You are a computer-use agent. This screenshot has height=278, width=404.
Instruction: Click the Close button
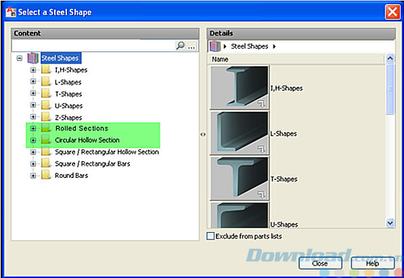point(320,263)
